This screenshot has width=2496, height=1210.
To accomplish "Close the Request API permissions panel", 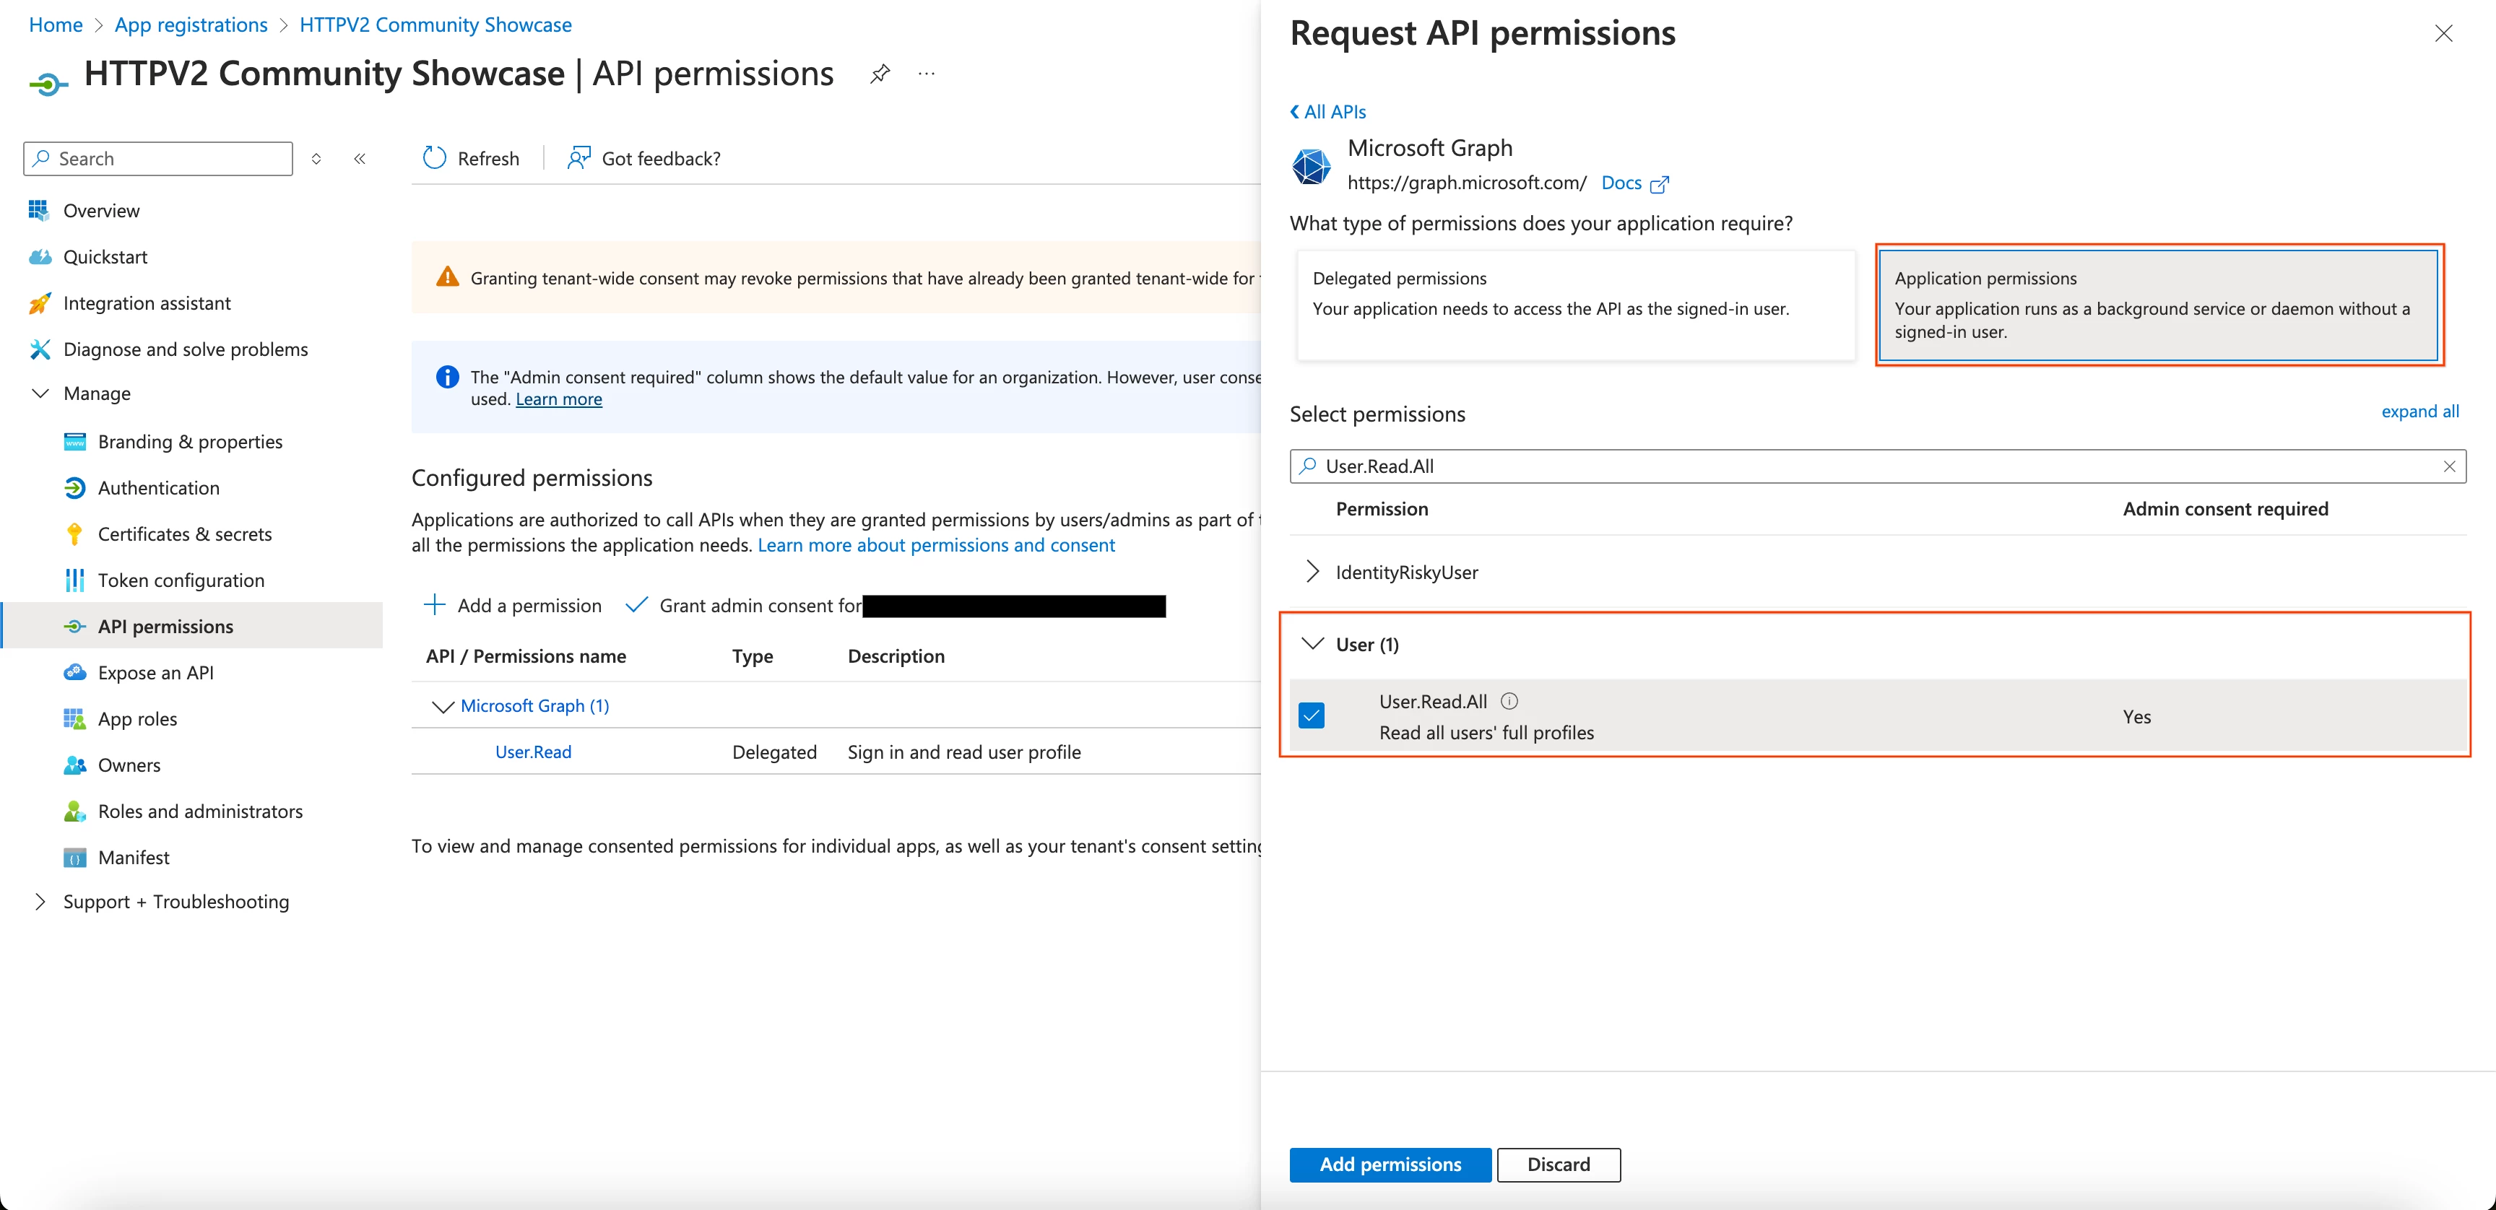I will (2444, 34).
